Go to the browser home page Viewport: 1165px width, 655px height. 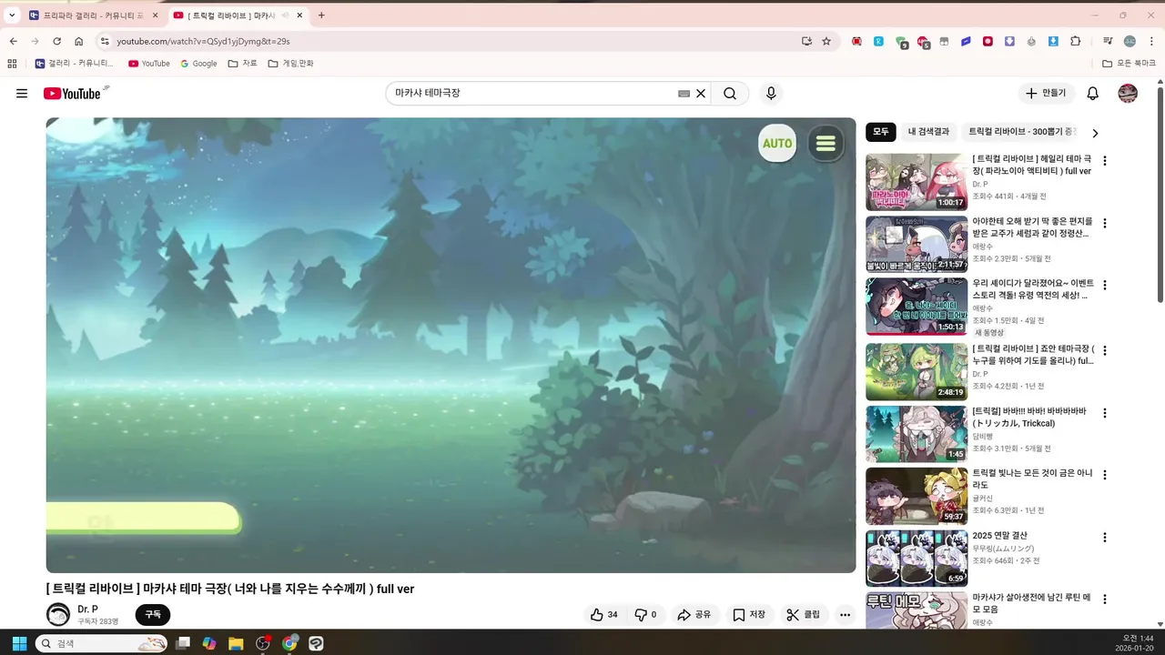point(79,41)
